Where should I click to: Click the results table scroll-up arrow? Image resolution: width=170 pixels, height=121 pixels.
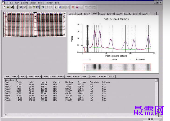(x=156, y=80)
